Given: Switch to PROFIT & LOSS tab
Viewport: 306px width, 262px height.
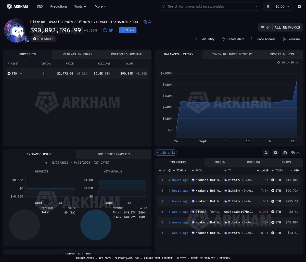Looking at the screenshot, I should (282, 54).
